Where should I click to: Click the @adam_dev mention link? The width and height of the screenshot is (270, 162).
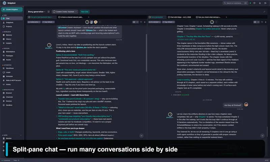click(82, 47)
